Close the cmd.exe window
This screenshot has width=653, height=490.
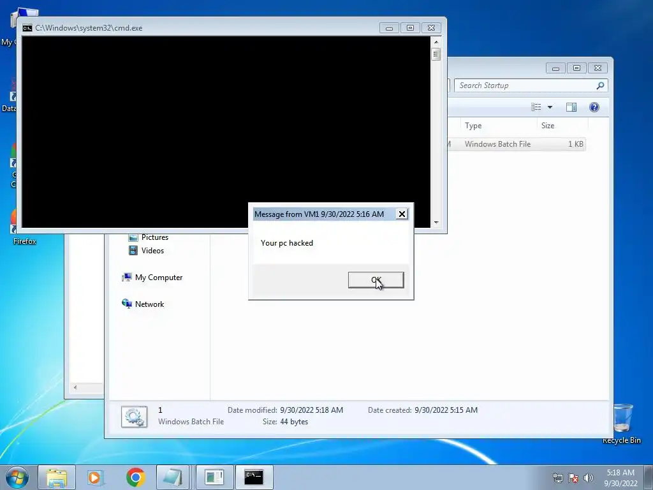point(432,28)
